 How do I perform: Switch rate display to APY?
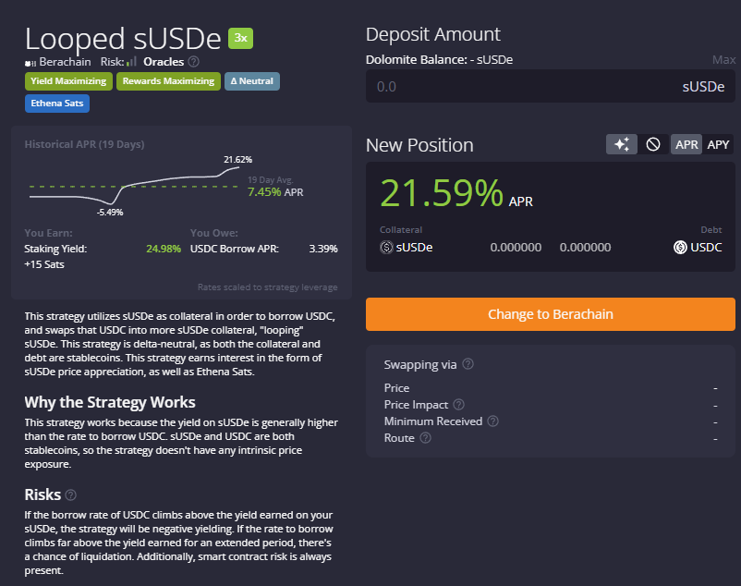[x=718, y=144]
